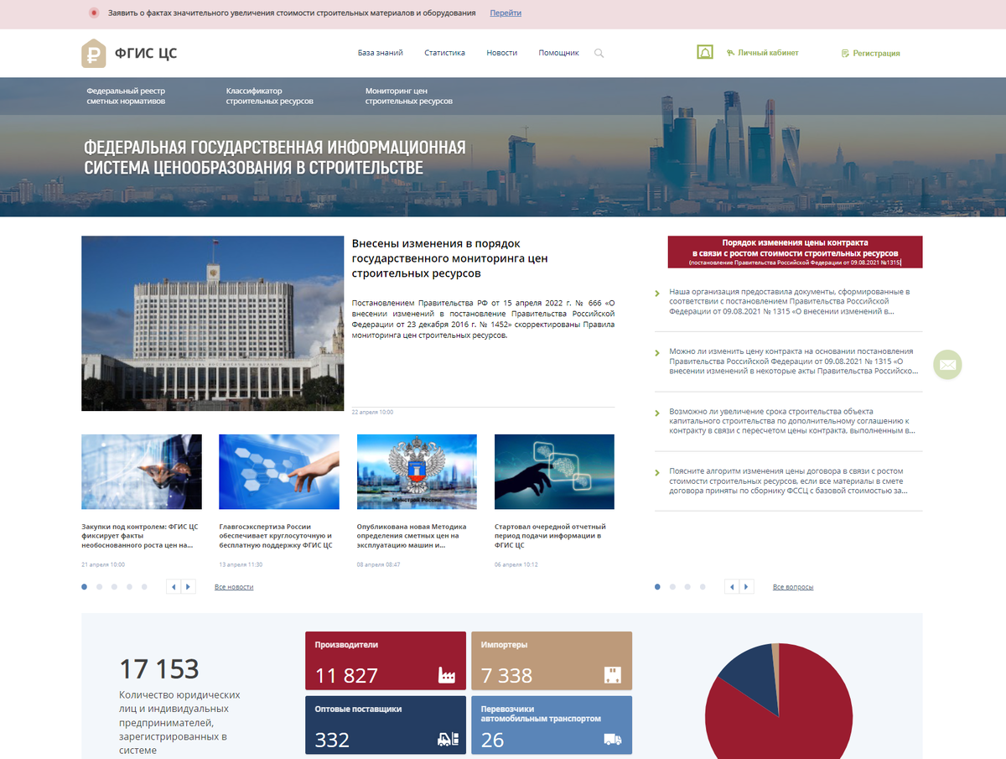Open Минстрой emblem news thumbnail
The image size is (1006, 759).
pyautogui.click(x=417, y=471)
